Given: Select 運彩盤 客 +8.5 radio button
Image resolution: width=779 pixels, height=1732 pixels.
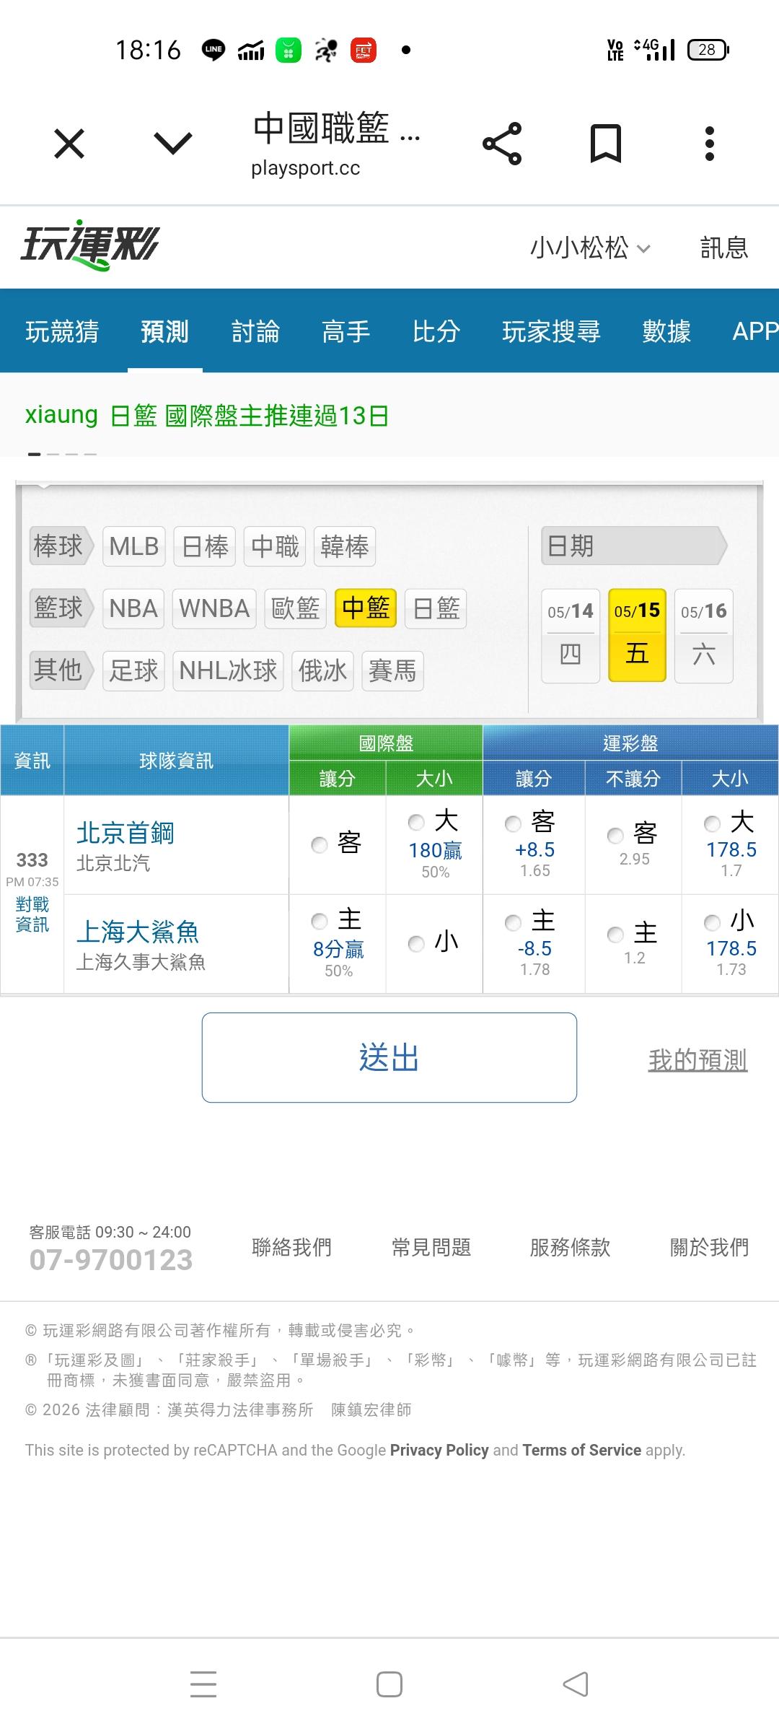Looking at the screenshot, I should (513, 823).
